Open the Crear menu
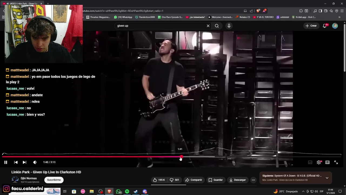Image resolution: width=346 pixels, height=195 pixels. [x=311, y=26]
